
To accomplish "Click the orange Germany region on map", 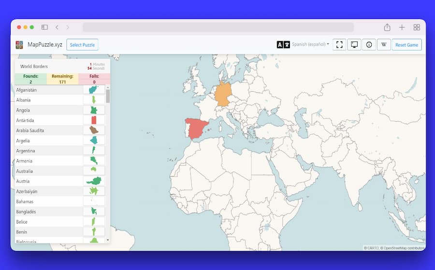I will point(223,94).
